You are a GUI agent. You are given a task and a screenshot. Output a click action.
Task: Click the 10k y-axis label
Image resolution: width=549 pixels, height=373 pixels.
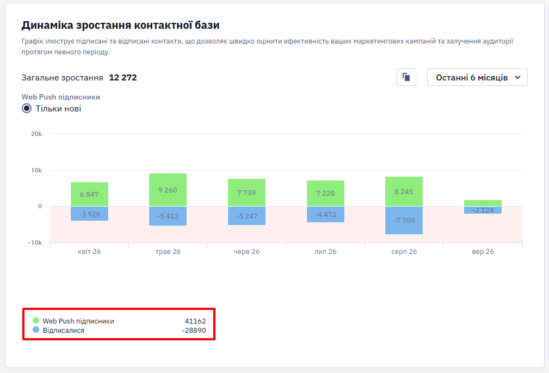click(36, 170)
